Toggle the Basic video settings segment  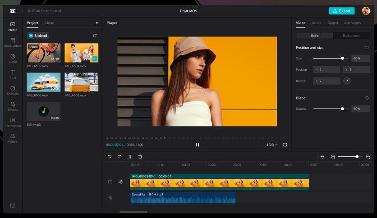click(x=314, y=36)
